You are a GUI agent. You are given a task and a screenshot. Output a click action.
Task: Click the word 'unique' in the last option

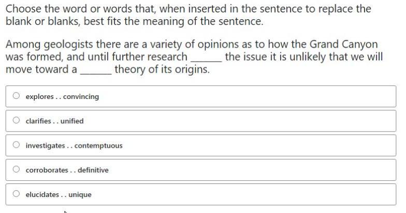coord(80,195)
